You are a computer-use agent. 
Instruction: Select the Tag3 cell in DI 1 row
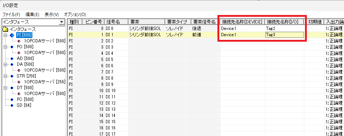(x=284, y=34)
